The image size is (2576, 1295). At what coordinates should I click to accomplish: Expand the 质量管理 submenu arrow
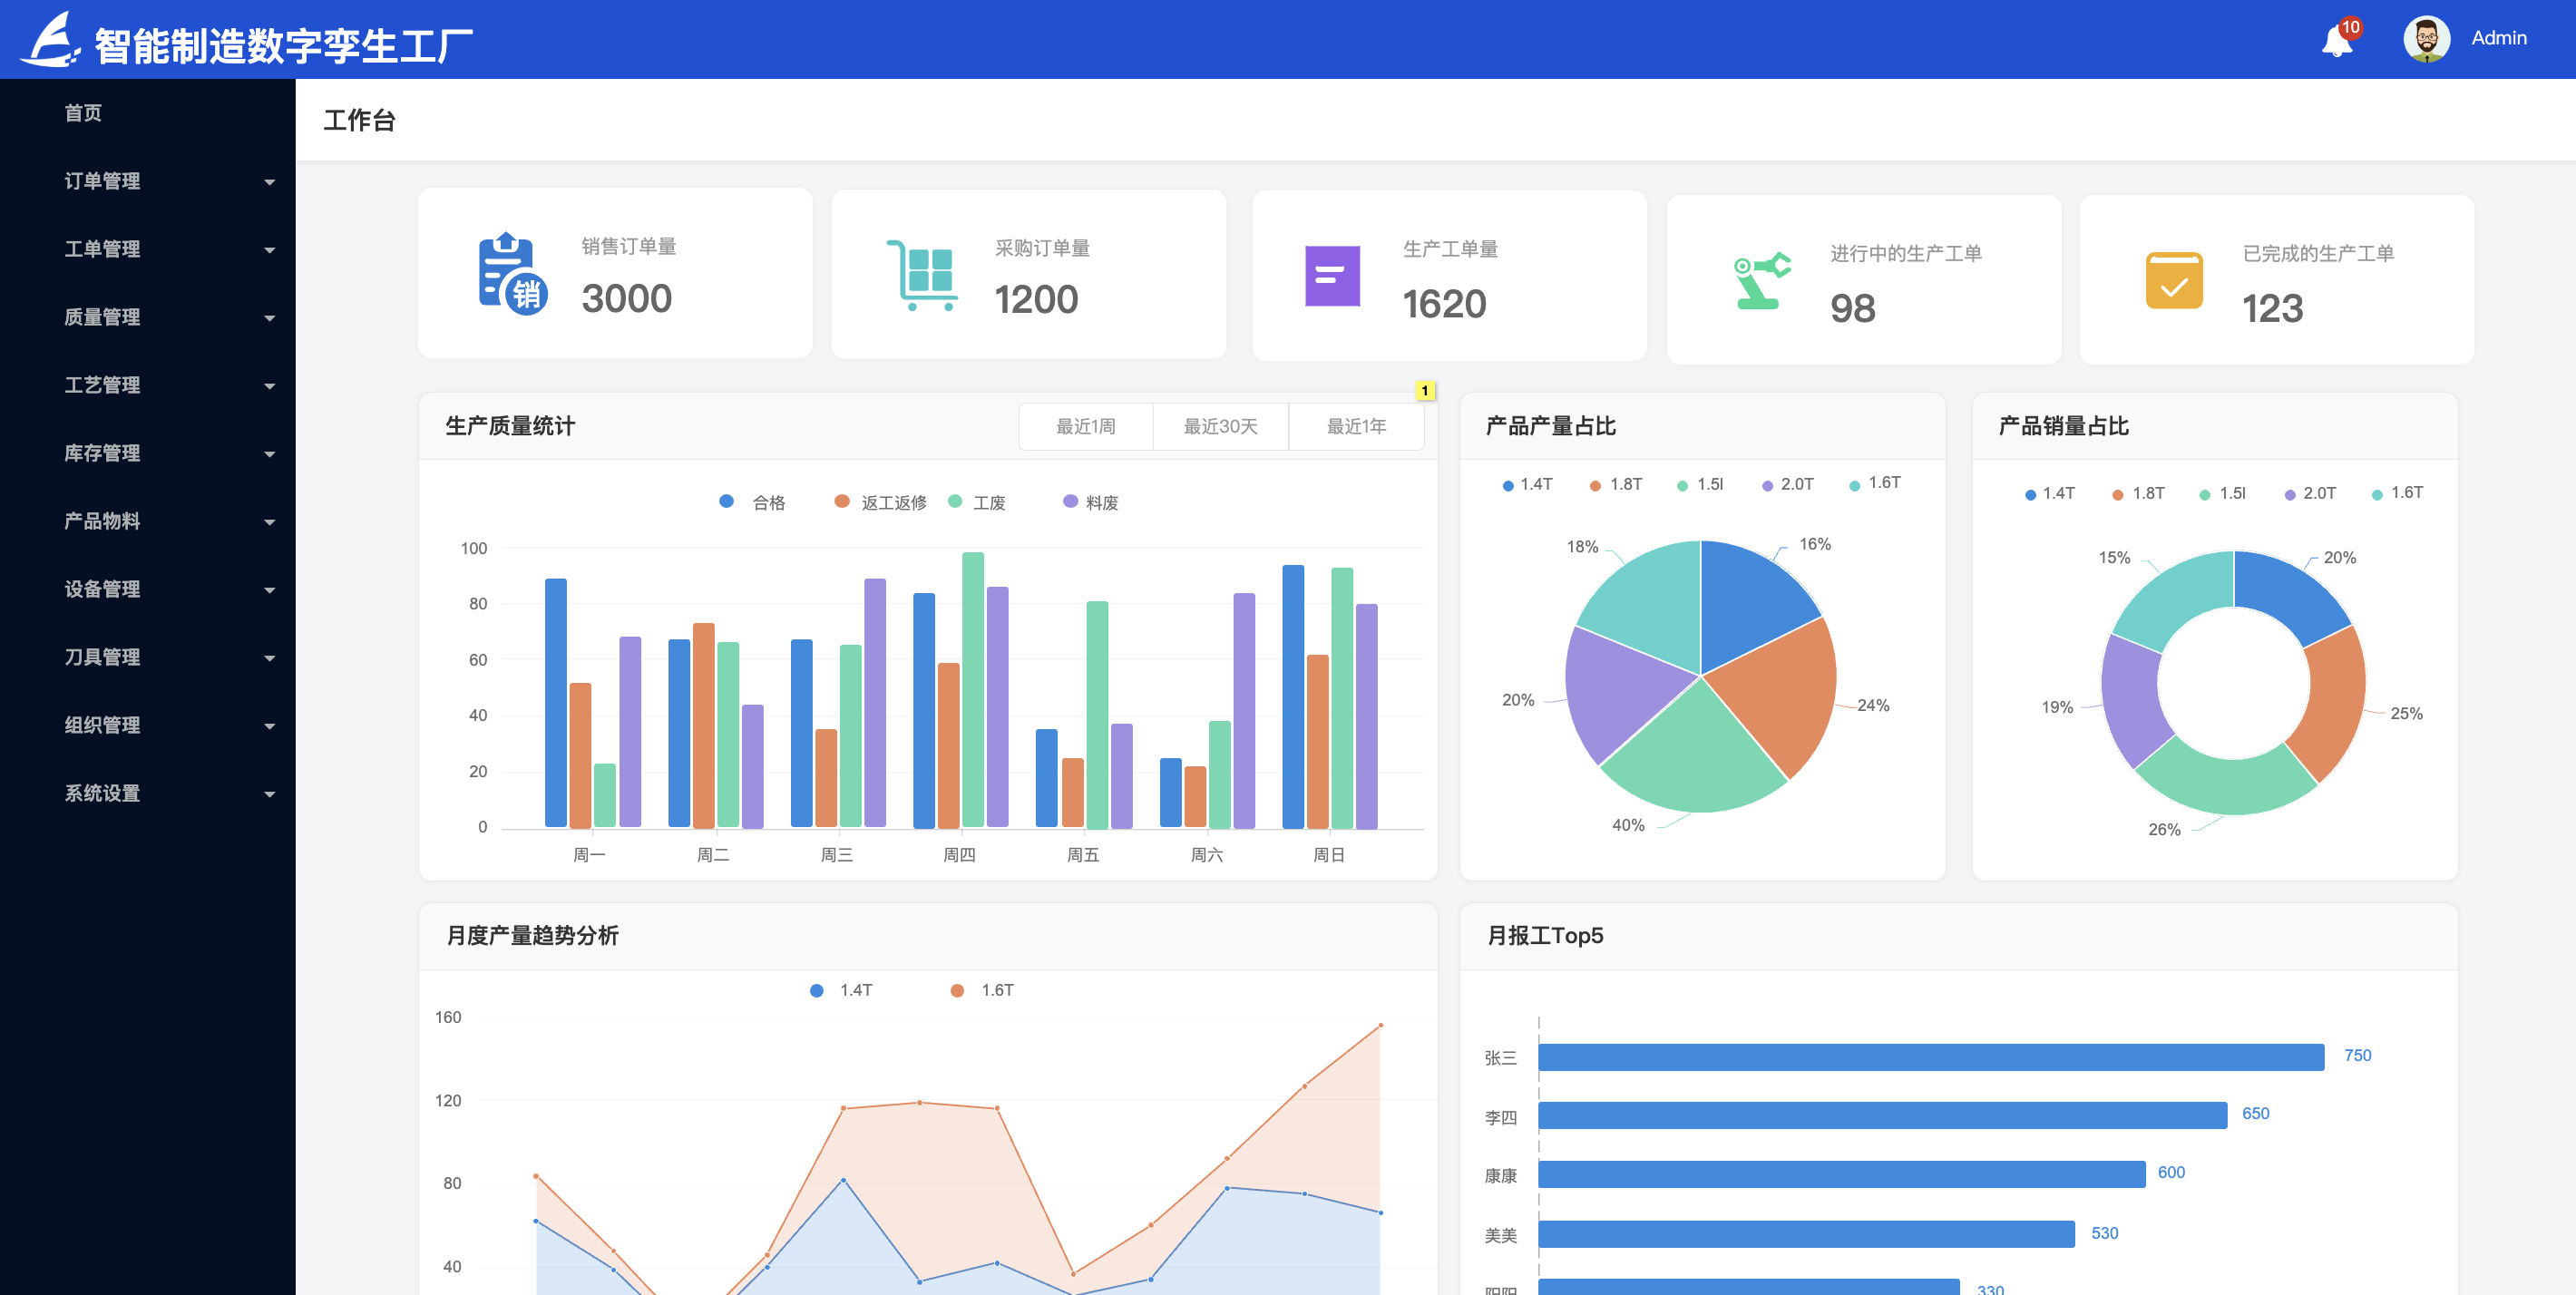click(269, 318)
